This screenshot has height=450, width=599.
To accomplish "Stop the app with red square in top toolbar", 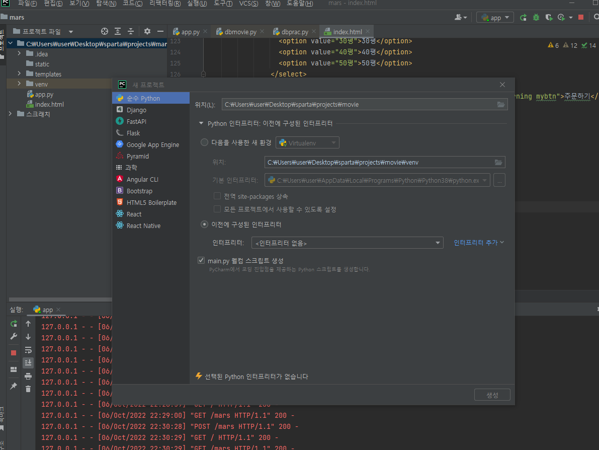I will pos(581,18).
